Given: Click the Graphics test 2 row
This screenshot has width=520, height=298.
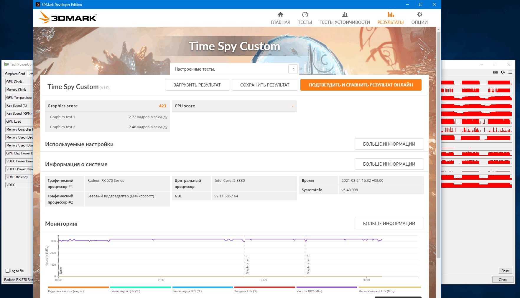Looking at the screenshot, I should point(107,127).
